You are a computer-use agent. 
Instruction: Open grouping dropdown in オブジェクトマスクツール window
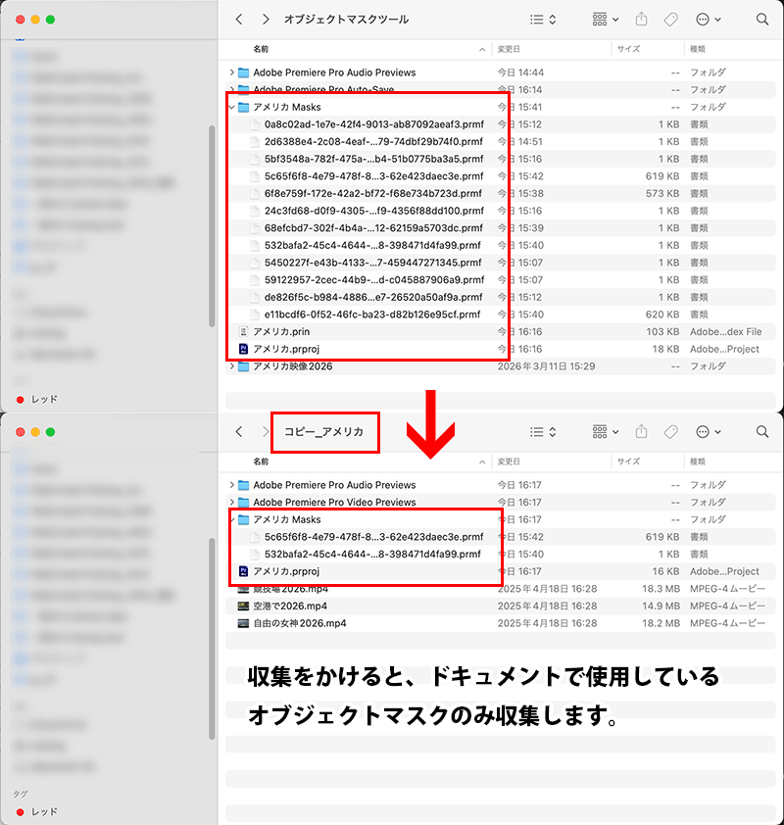(x=606, y=20)
